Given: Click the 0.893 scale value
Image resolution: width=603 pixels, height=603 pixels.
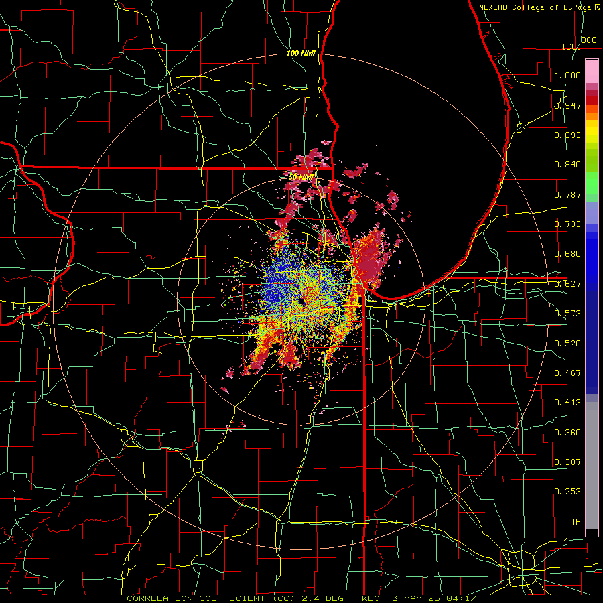Looking at the screenshot, I should tap(567, 135).
